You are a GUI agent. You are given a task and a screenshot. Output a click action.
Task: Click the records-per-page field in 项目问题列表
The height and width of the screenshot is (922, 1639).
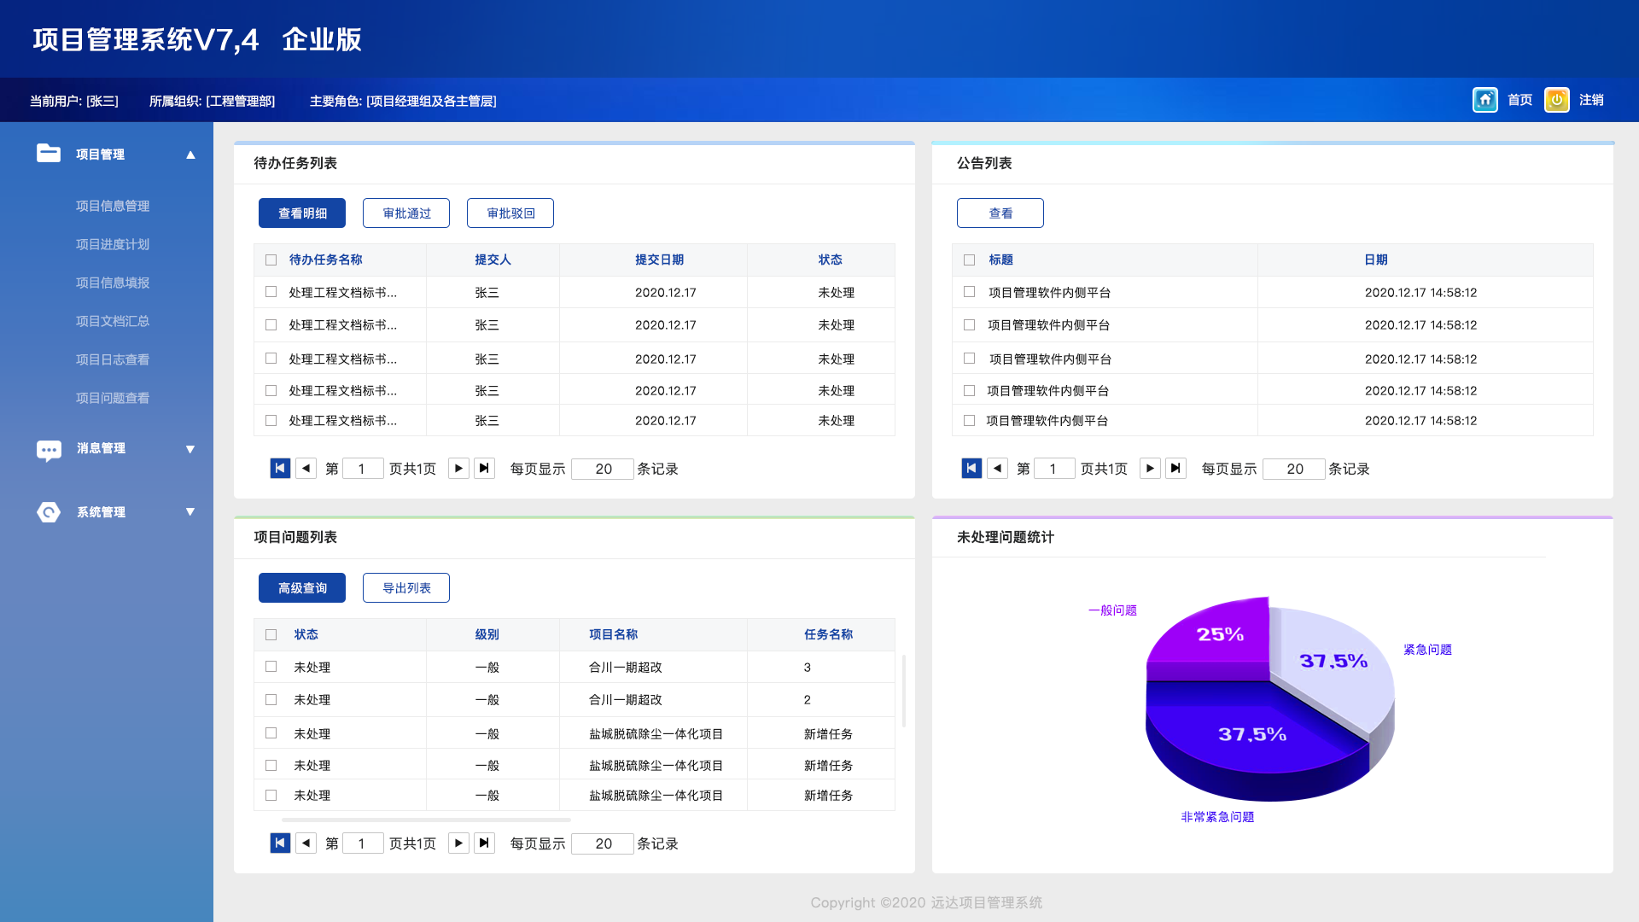pos(603,843)
